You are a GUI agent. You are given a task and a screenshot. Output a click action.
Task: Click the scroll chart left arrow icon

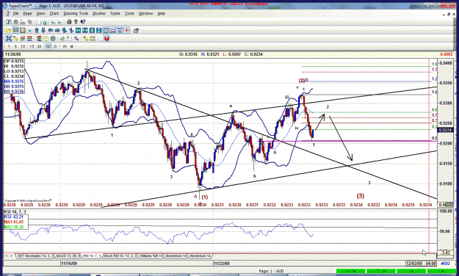pos(51,30)
